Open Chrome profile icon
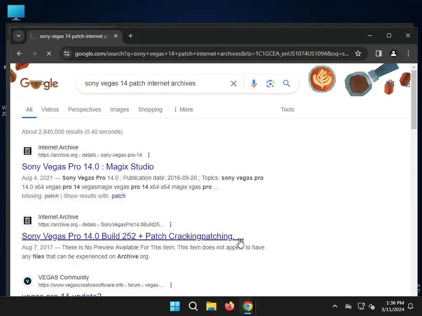The image size is (422, 316). click(394, 53)
